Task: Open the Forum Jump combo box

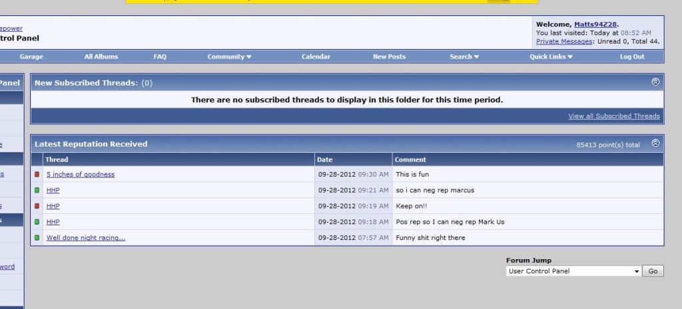Action: (573, 271)
